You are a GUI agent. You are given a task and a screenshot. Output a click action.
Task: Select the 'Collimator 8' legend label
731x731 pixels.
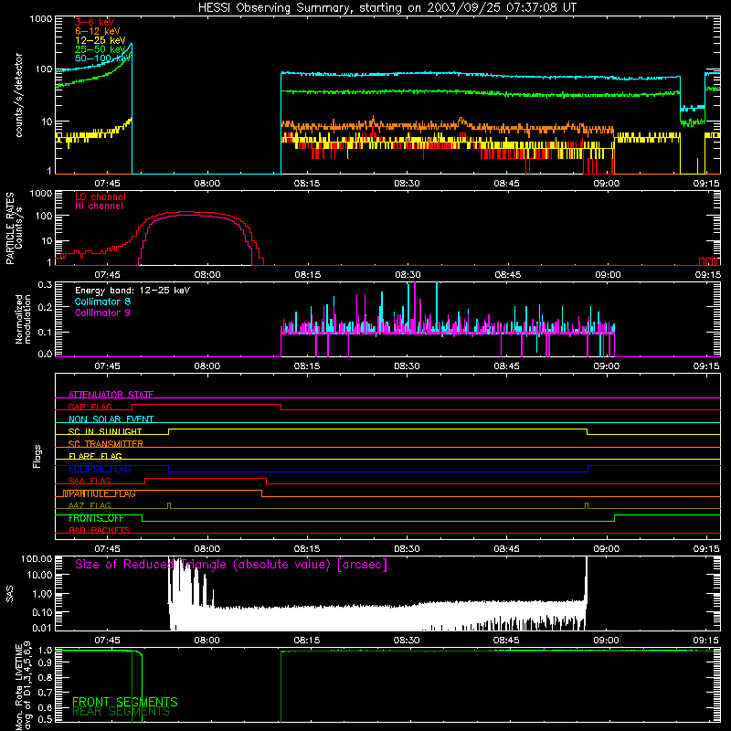102,302
